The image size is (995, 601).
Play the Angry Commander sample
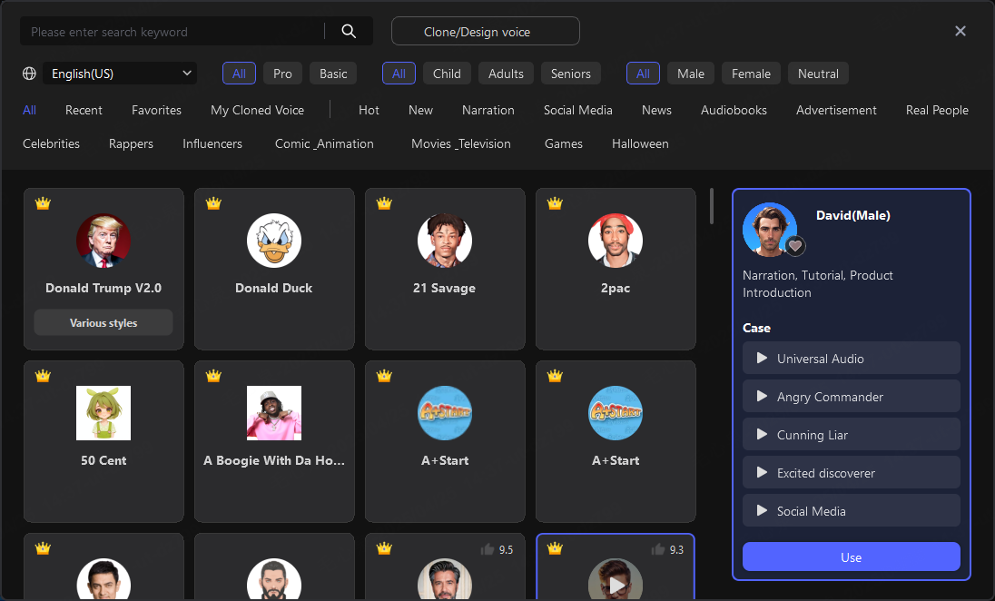coord(763,396)
